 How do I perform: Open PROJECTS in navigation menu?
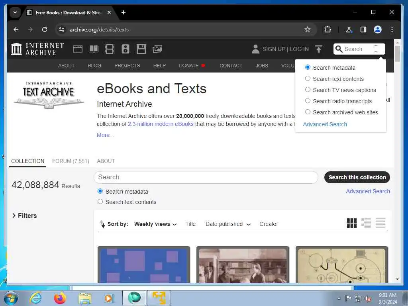127,66
